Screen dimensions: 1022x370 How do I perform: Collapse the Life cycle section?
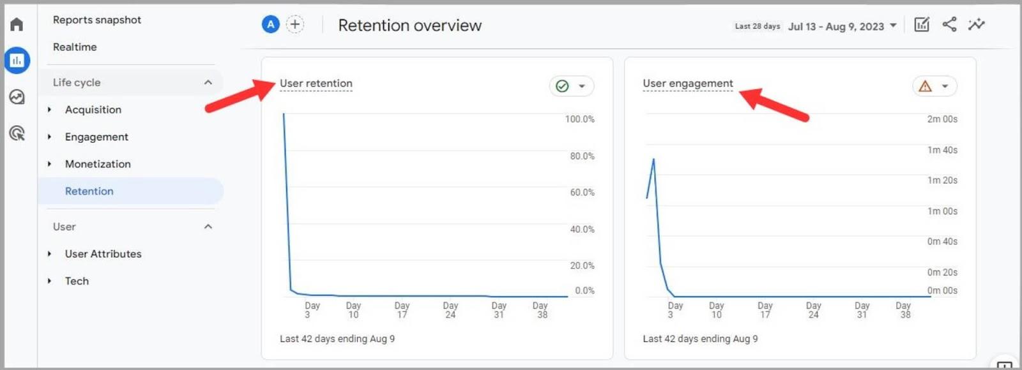coord(207,82)
